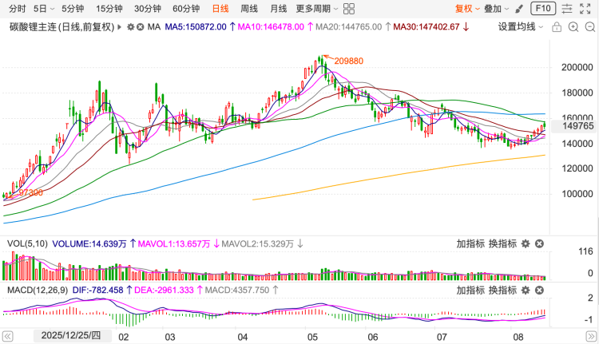The width and height of the screenshot is (599, 344).
Task: Click the 2025/12/25/四 date marker
Action: [x=71, y=336]
